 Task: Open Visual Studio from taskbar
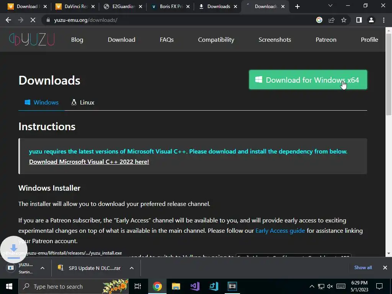pyautogui.click(x=195, y=286)
